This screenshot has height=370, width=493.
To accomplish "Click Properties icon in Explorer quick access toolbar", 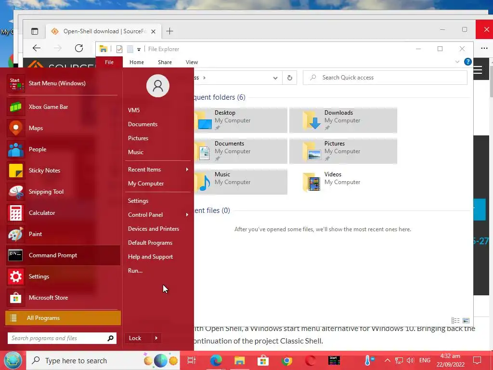I will (x=119, y=49).
